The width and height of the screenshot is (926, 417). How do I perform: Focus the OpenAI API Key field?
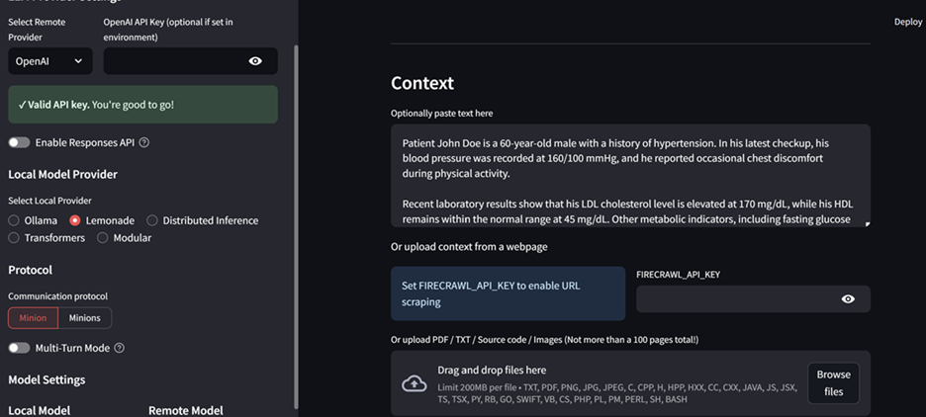174,60
